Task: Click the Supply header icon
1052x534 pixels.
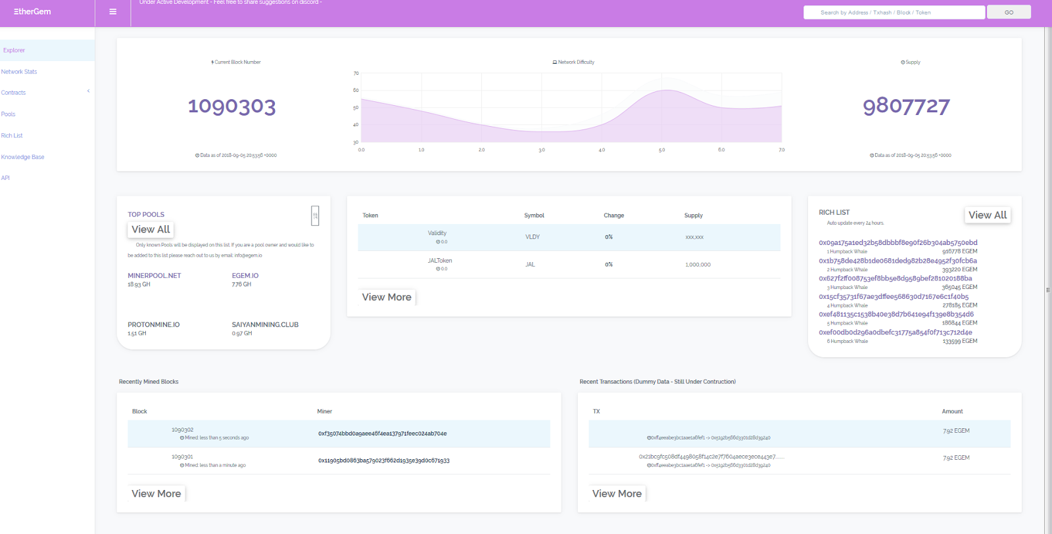Action: [x=903, y=62]
